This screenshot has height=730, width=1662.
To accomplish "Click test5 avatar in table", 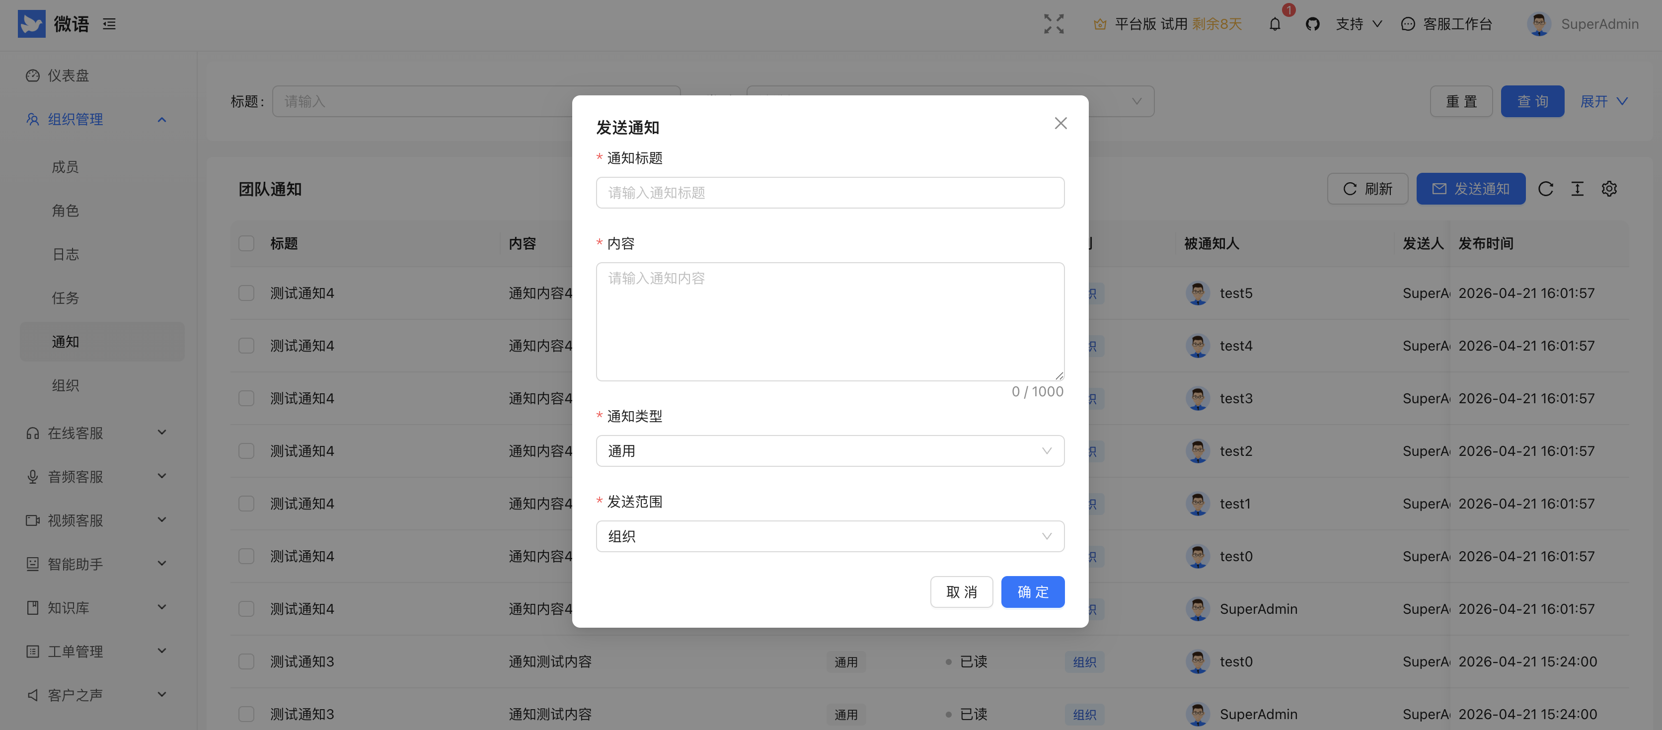I will (x=1198, y=293).
